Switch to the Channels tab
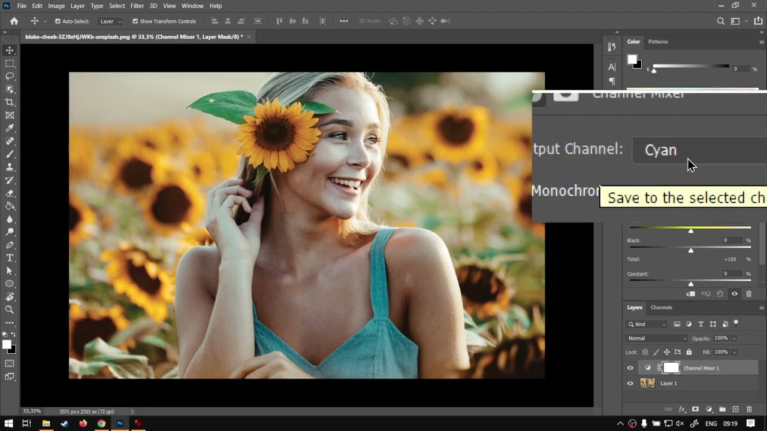The image size is (767, 431). click(x=662, y=308)
